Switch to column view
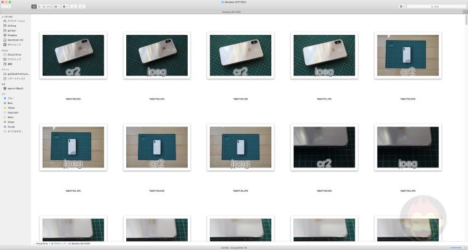The height and width of the screenshot is (250, 468). point(44,6)
